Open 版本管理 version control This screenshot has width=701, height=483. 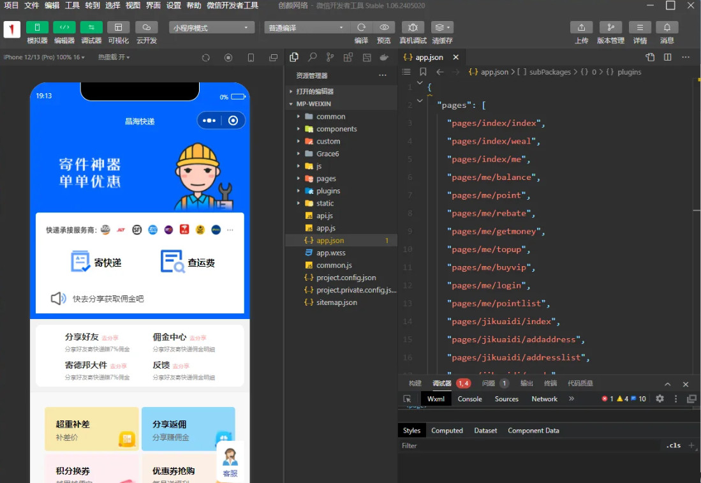point(610,27)
